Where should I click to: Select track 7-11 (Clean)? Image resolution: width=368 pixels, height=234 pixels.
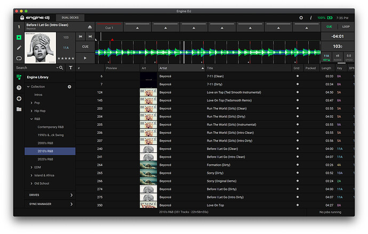tap(215, 76)
